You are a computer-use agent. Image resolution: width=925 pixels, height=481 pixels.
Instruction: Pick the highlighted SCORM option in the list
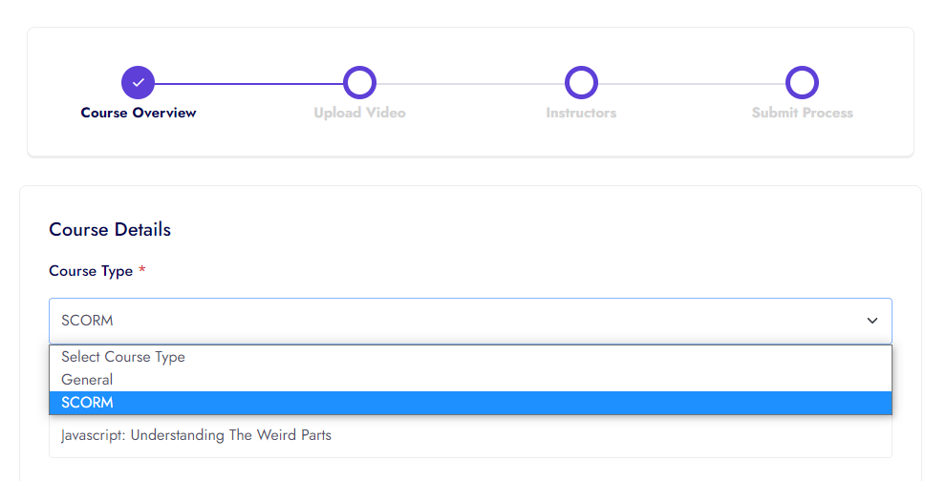(87, 403)
